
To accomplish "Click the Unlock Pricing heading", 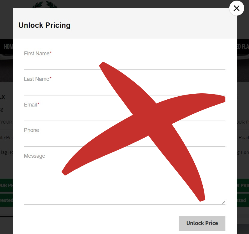I will tap(44, 25).
